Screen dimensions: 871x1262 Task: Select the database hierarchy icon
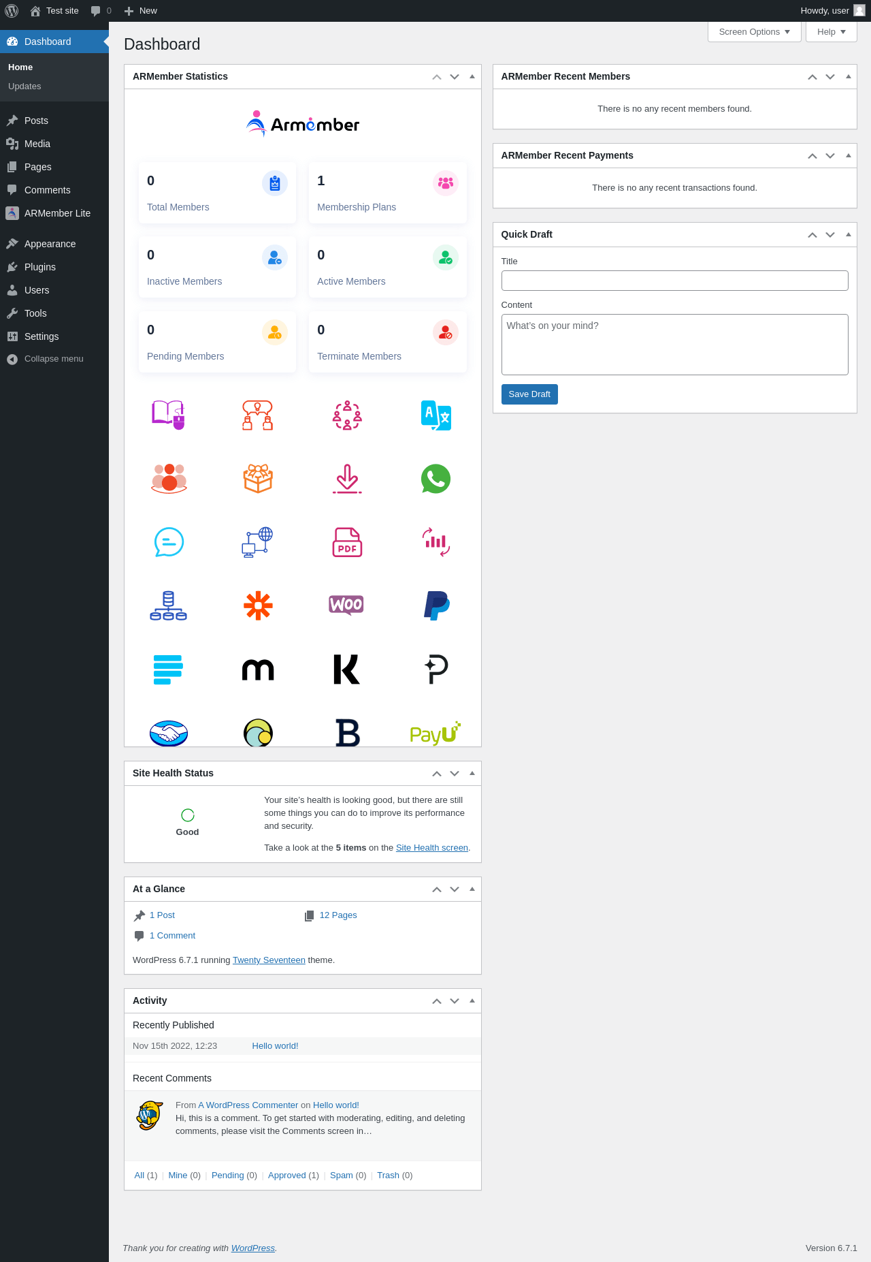[x=169, y=605]
